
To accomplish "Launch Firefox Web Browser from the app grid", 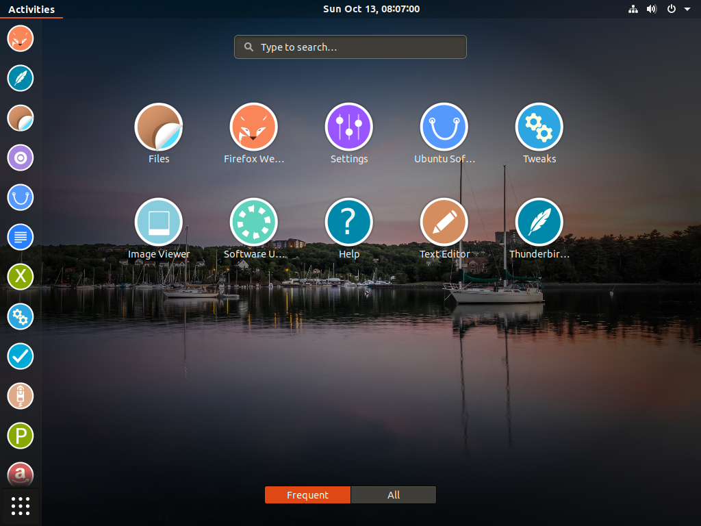I will click(x=254, y=134).
